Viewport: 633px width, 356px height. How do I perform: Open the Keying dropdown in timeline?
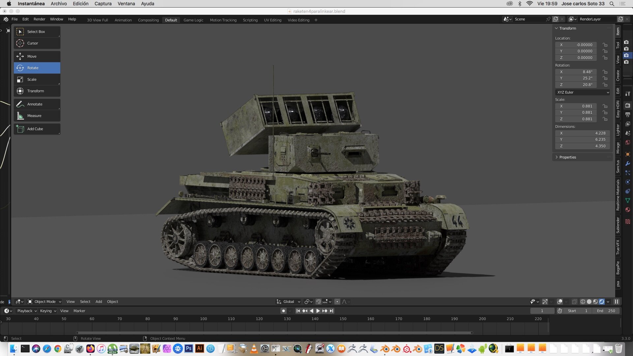pyautogui.click(x=48, y=311)
